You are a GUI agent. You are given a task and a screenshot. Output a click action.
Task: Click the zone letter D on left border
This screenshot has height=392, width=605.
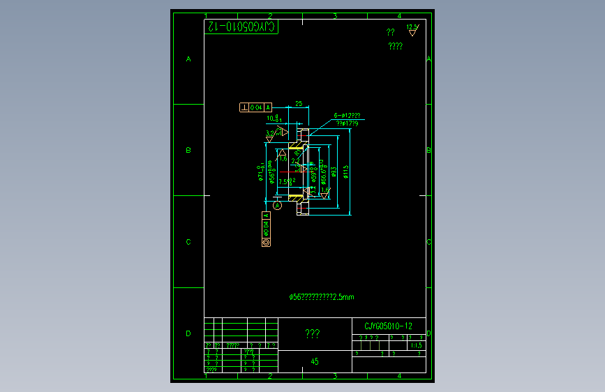tap(188, 333)
